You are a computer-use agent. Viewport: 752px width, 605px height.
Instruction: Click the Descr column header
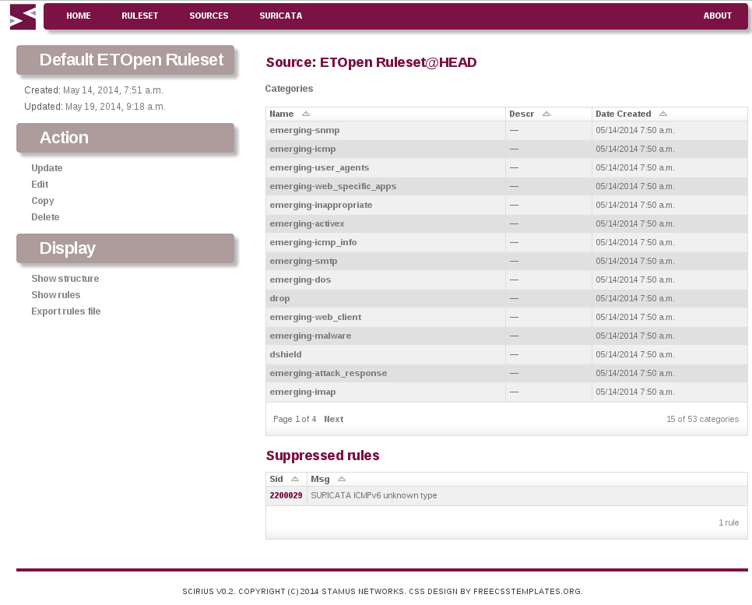522,114
